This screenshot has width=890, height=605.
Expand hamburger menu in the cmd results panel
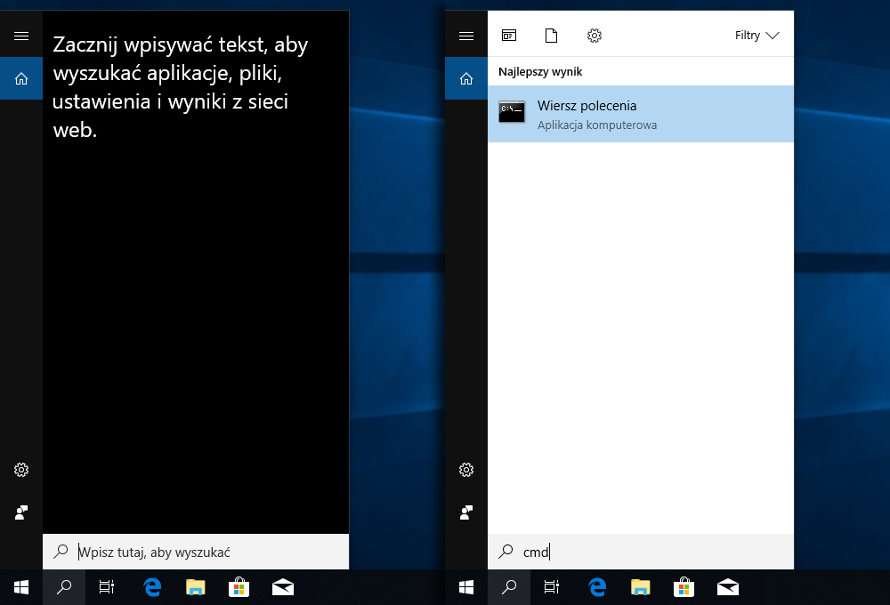click(466, 36)
